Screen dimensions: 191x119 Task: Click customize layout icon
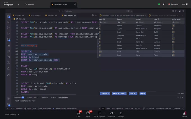pos(173,11)
